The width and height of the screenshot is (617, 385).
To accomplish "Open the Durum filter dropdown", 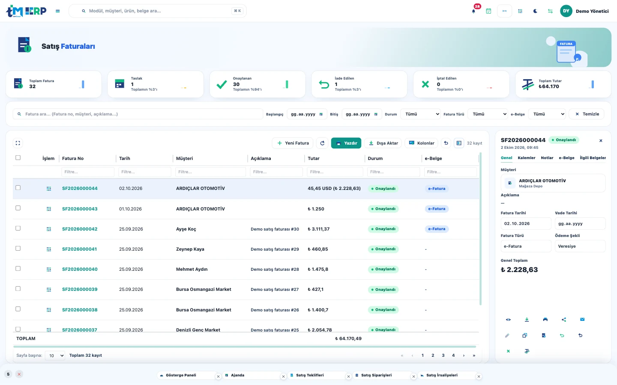I will (421, 114).
